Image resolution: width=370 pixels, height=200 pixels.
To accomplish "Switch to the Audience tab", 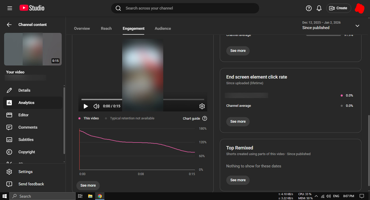I will coord(163,28).
